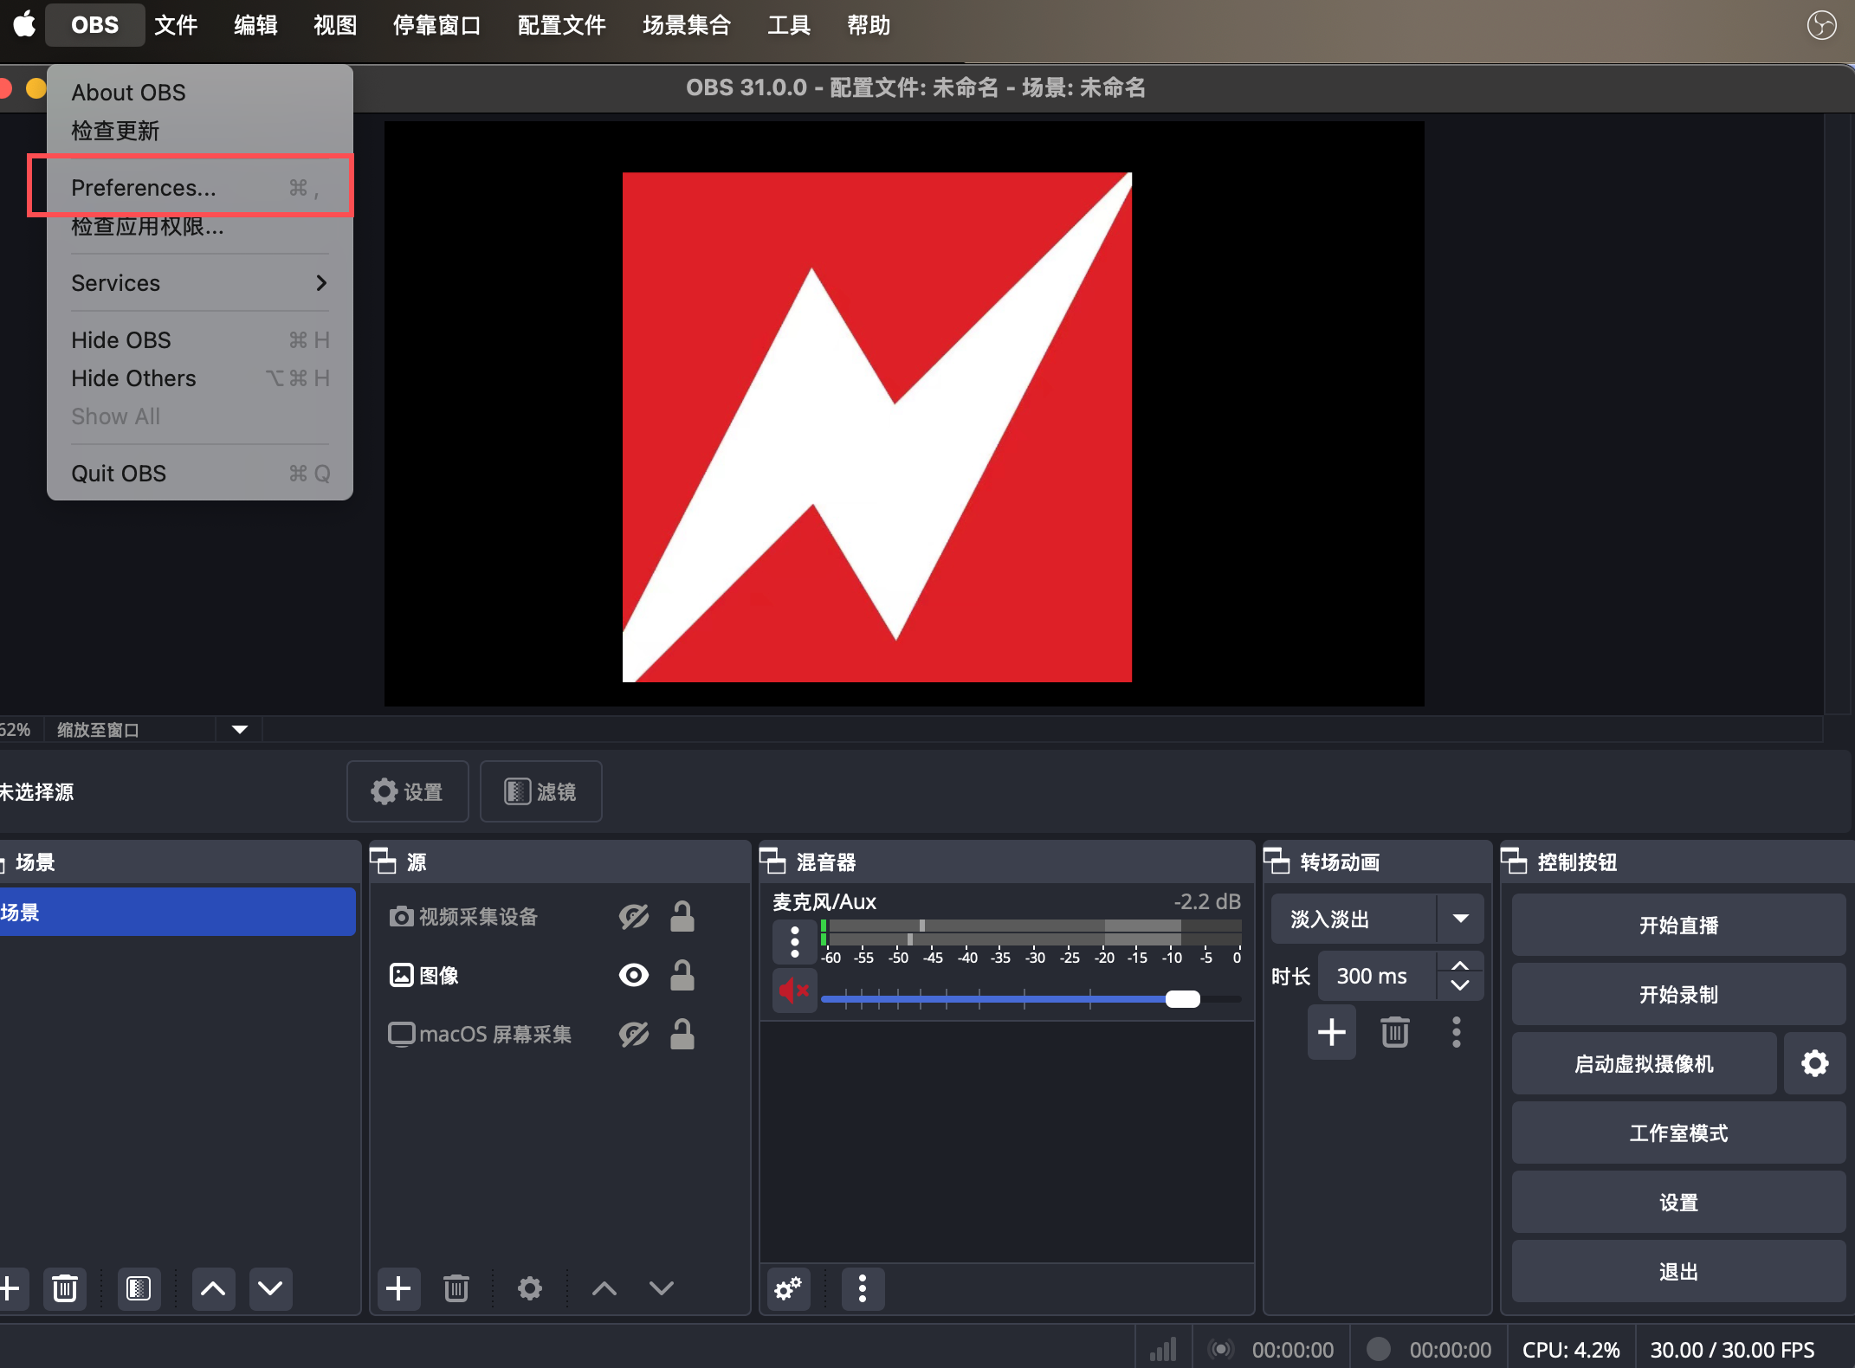Click 开始直播 button
Viewport: 1855px width, 1368px height.
[x=1678, y=925]
